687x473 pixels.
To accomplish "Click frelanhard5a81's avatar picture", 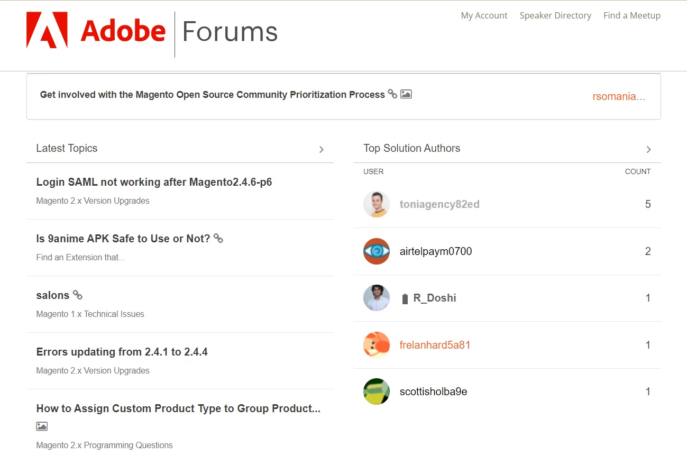I will [x=376, y=344].
